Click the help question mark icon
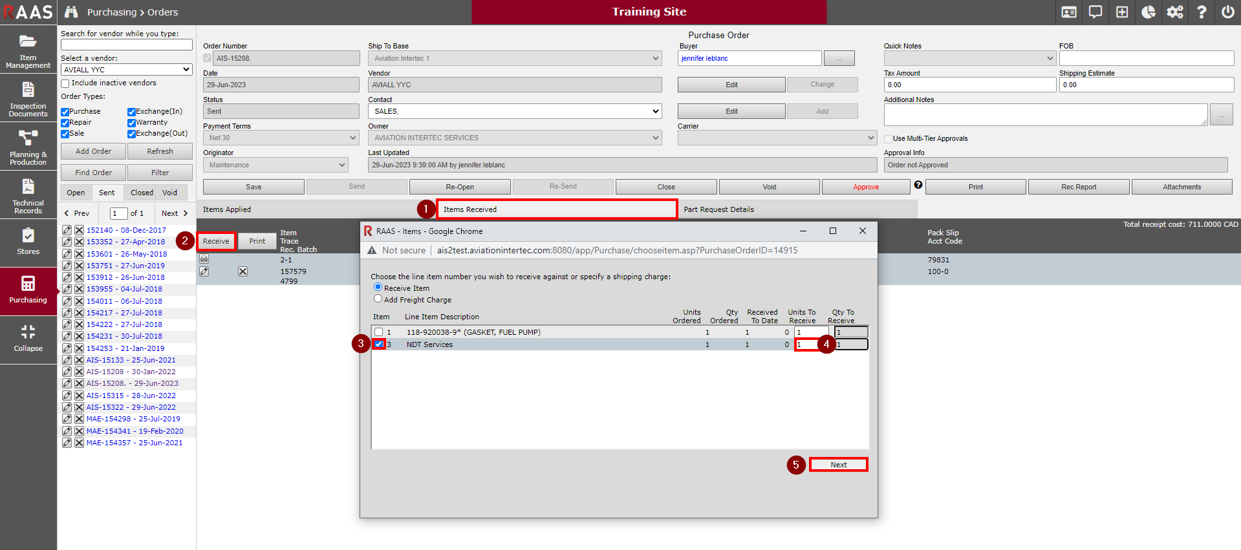The height and width of the screenshot is (550, 1241). tap(1201, 12)
